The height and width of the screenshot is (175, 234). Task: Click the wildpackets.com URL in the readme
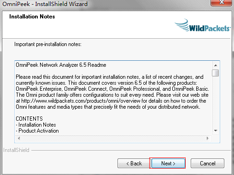[81, 101]
